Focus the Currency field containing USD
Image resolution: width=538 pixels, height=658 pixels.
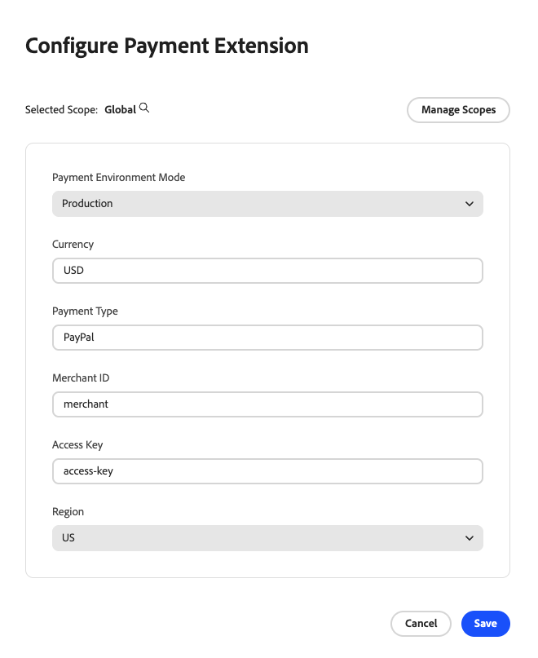[x=267, y=271]
